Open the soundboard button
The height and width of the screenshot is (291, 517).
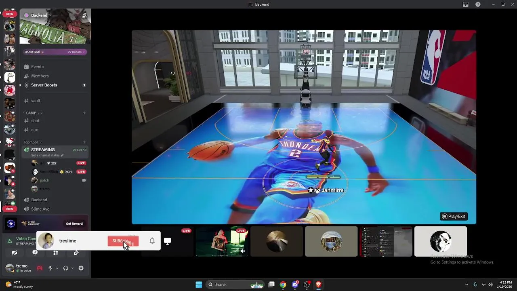tap(76, 253)
